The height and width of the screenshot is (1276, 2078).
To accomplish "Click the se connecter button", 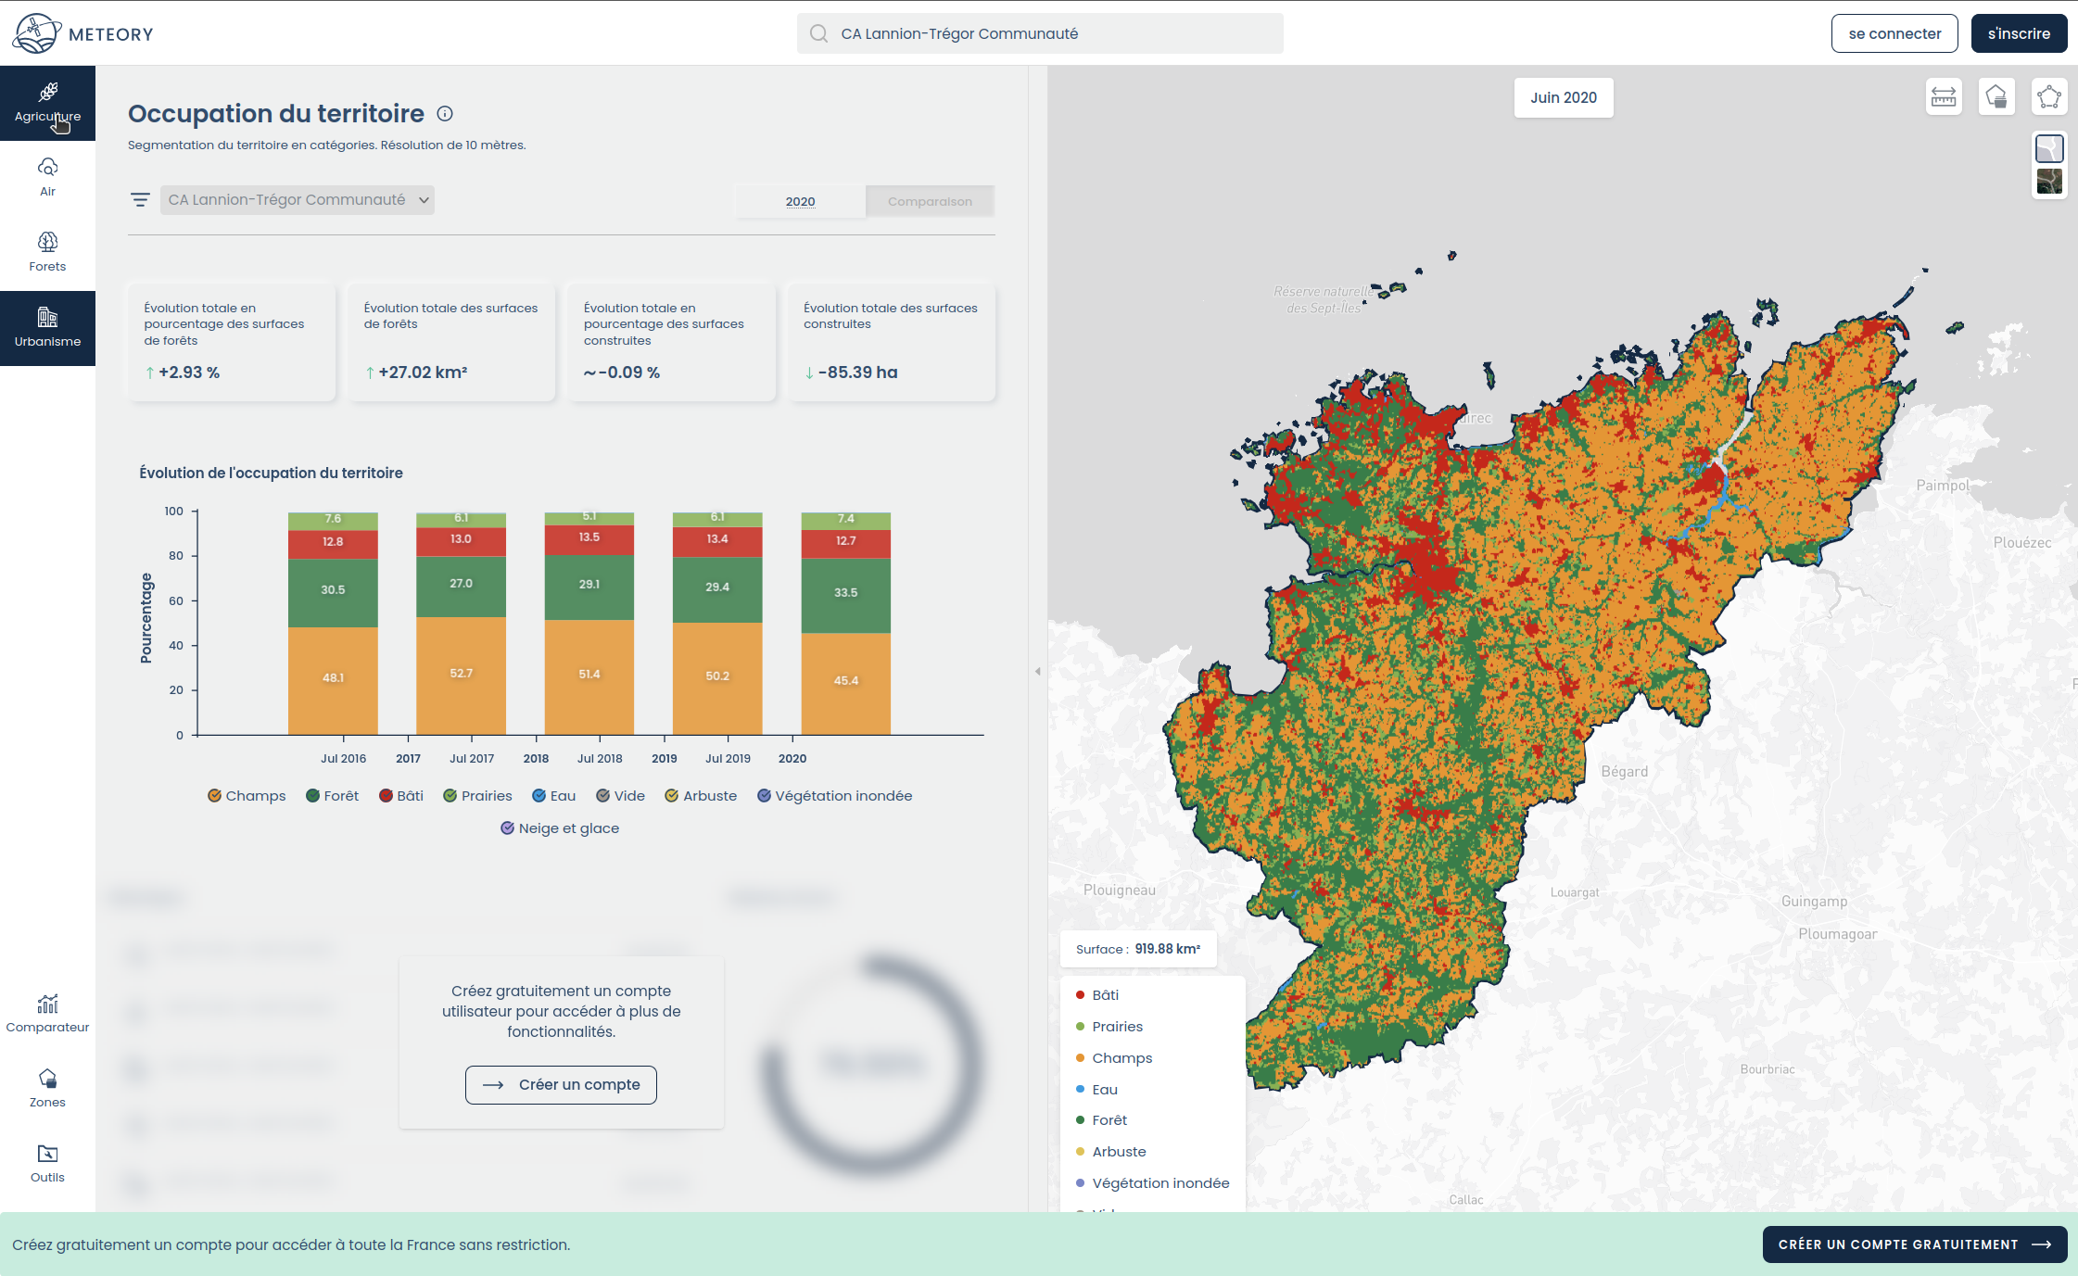I will pyautogui.click(x=1894, y=33).
